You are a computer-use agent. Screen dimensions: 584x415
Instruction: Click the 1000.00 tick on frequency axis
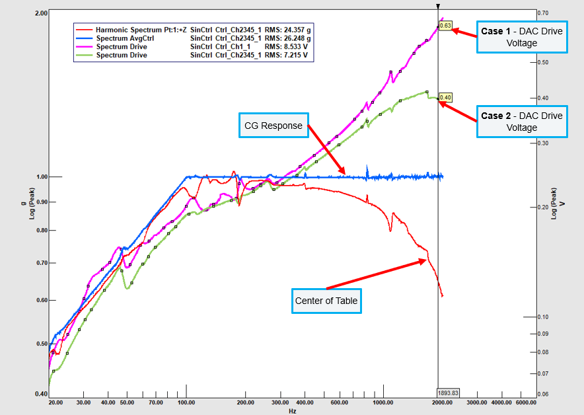point(382,402)
